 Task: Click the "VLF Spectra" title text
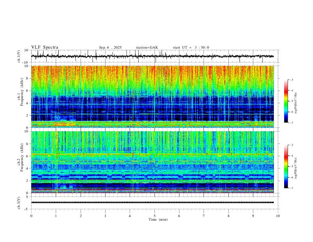coord(45,47)
